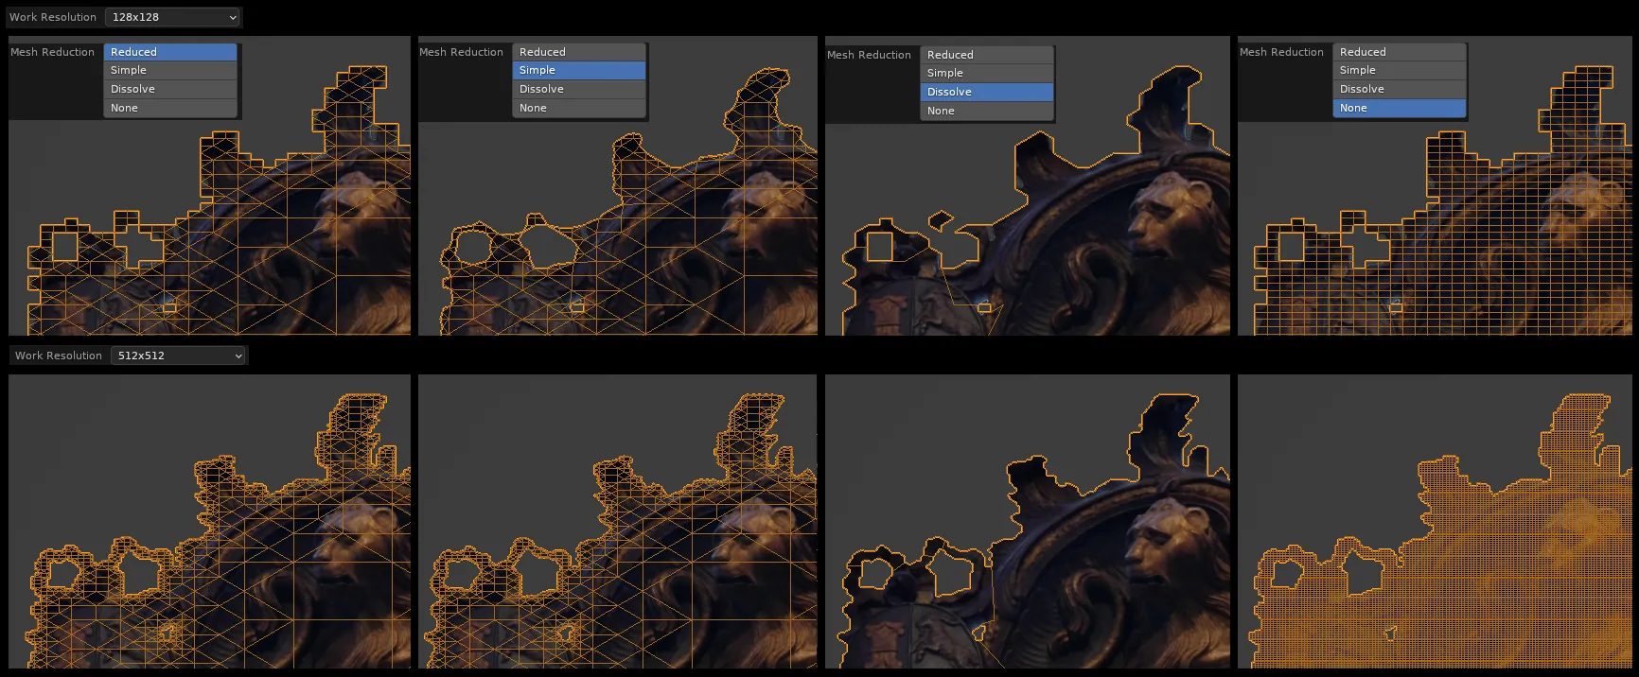Click the highlighted None mesh reduction option

1399,108
